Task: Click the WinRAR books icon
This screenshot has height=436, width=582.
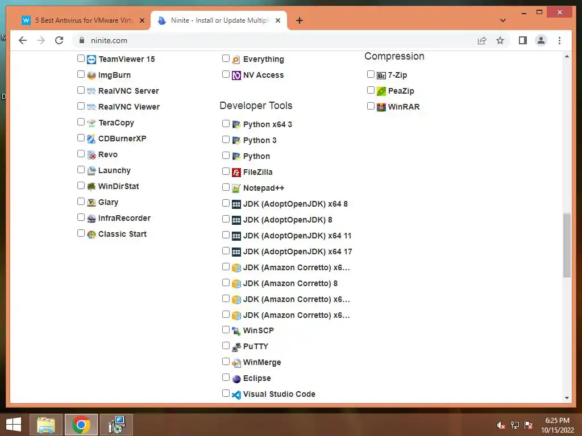Action: tap(381, 107)
